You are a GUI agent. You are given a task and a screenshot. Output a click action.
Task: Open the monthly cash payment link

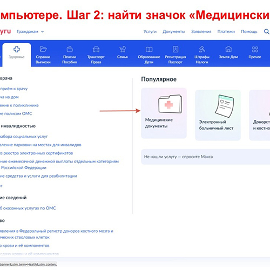(x=59, y=164)
